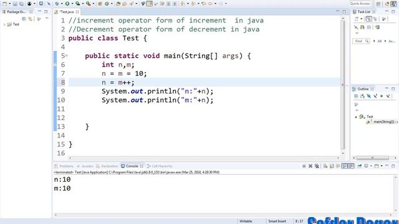Toggle Skip All Breakpoints in toolbar

49,4
